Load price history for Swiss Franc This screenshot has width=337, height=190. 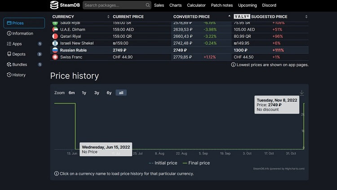[71, 57]
